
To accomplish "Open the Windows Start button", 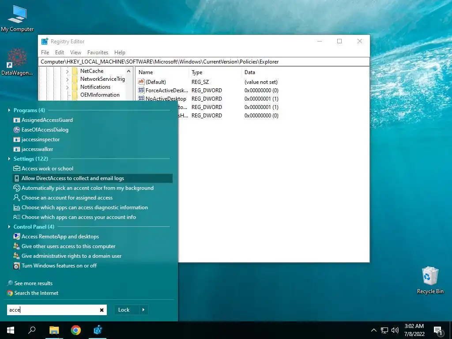I will (11, 330).
